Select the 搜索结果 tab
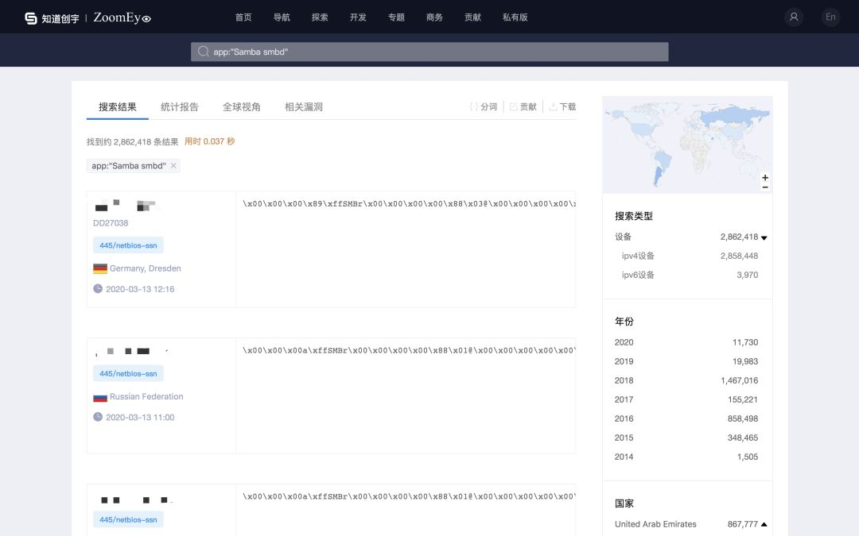859x536 pixels. (x=117, y=106)
